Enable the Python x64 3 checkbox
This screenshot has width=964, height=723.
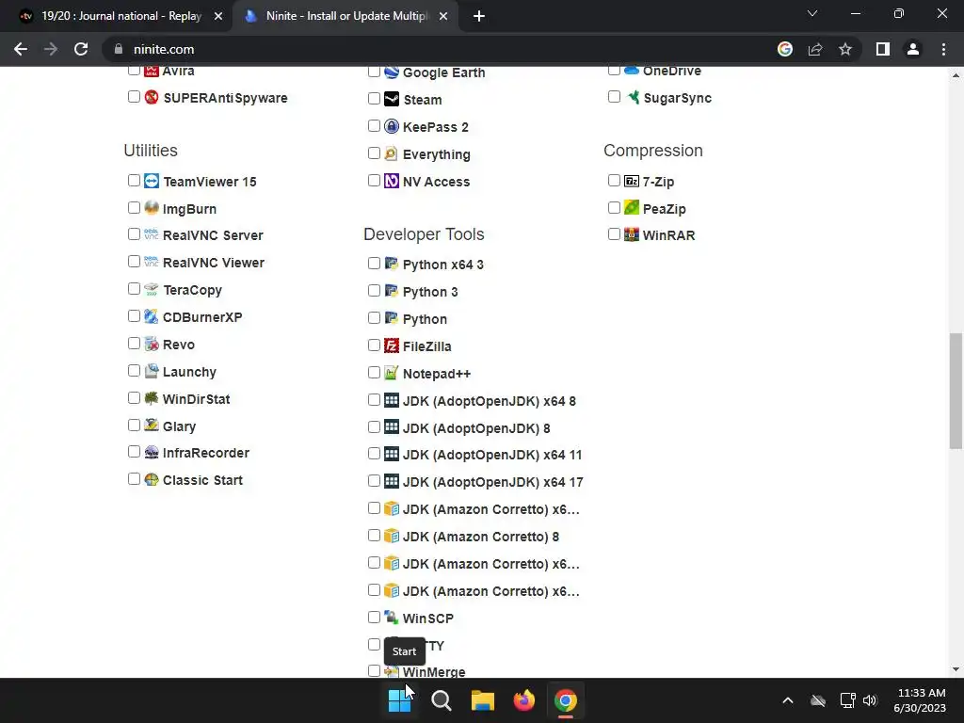[x=374, y=264]
